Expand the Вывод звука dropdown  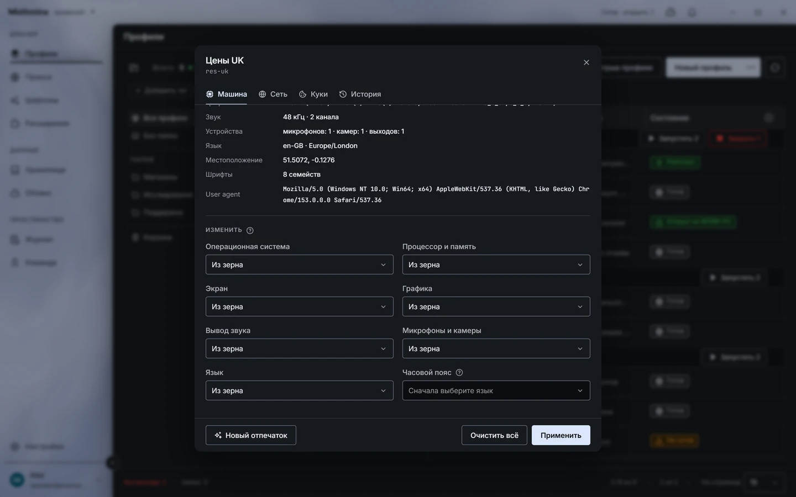[x=300, y=348]
